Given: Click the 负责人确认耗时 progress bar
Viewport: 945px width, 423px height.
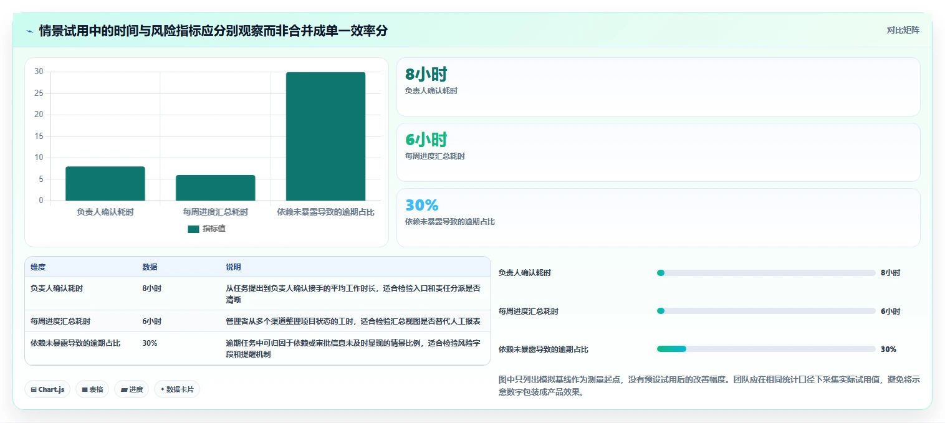Looking at the screenshot, I should point(766,273).
